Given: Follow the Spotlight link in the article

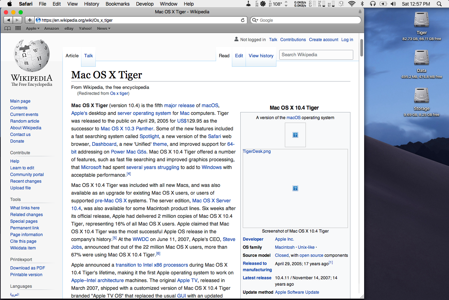Looking at the screenshot, I should pos(149,136).
